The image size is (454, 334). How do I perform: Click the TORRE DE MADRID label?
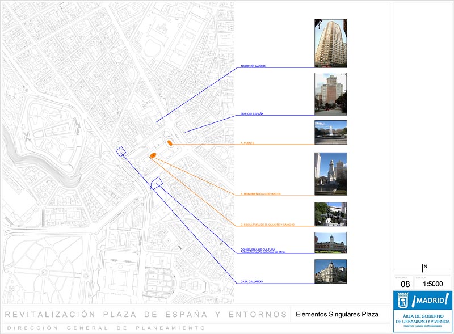point(253,66)
